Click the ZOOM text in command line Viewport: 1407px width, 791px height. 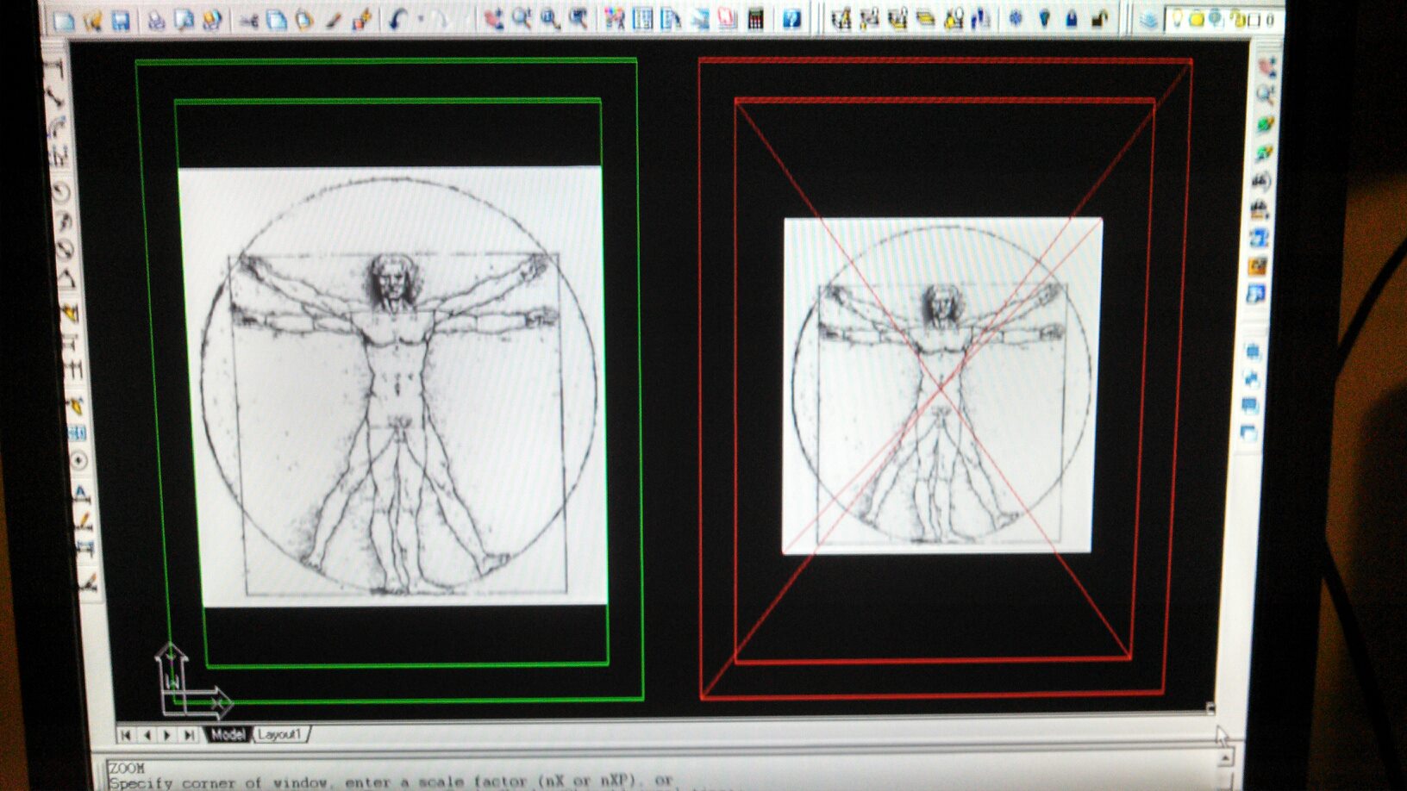click(127, 768)
